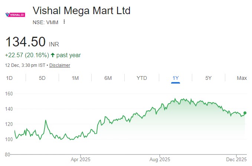Open the three-dot more options menu
The width and height of the screenshot is (252, 166).
64,22
